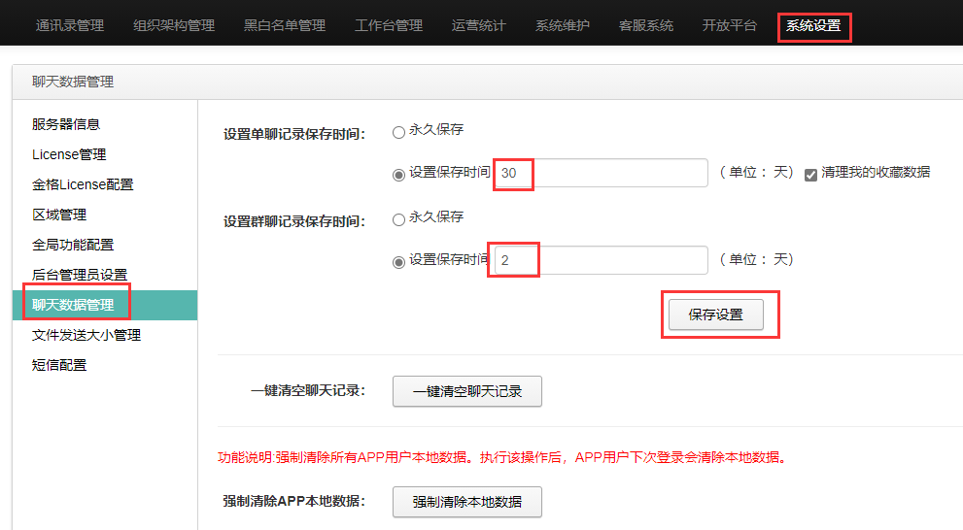Click the 保存设置 button
This screenshot has height=530, width=963.
715,315
